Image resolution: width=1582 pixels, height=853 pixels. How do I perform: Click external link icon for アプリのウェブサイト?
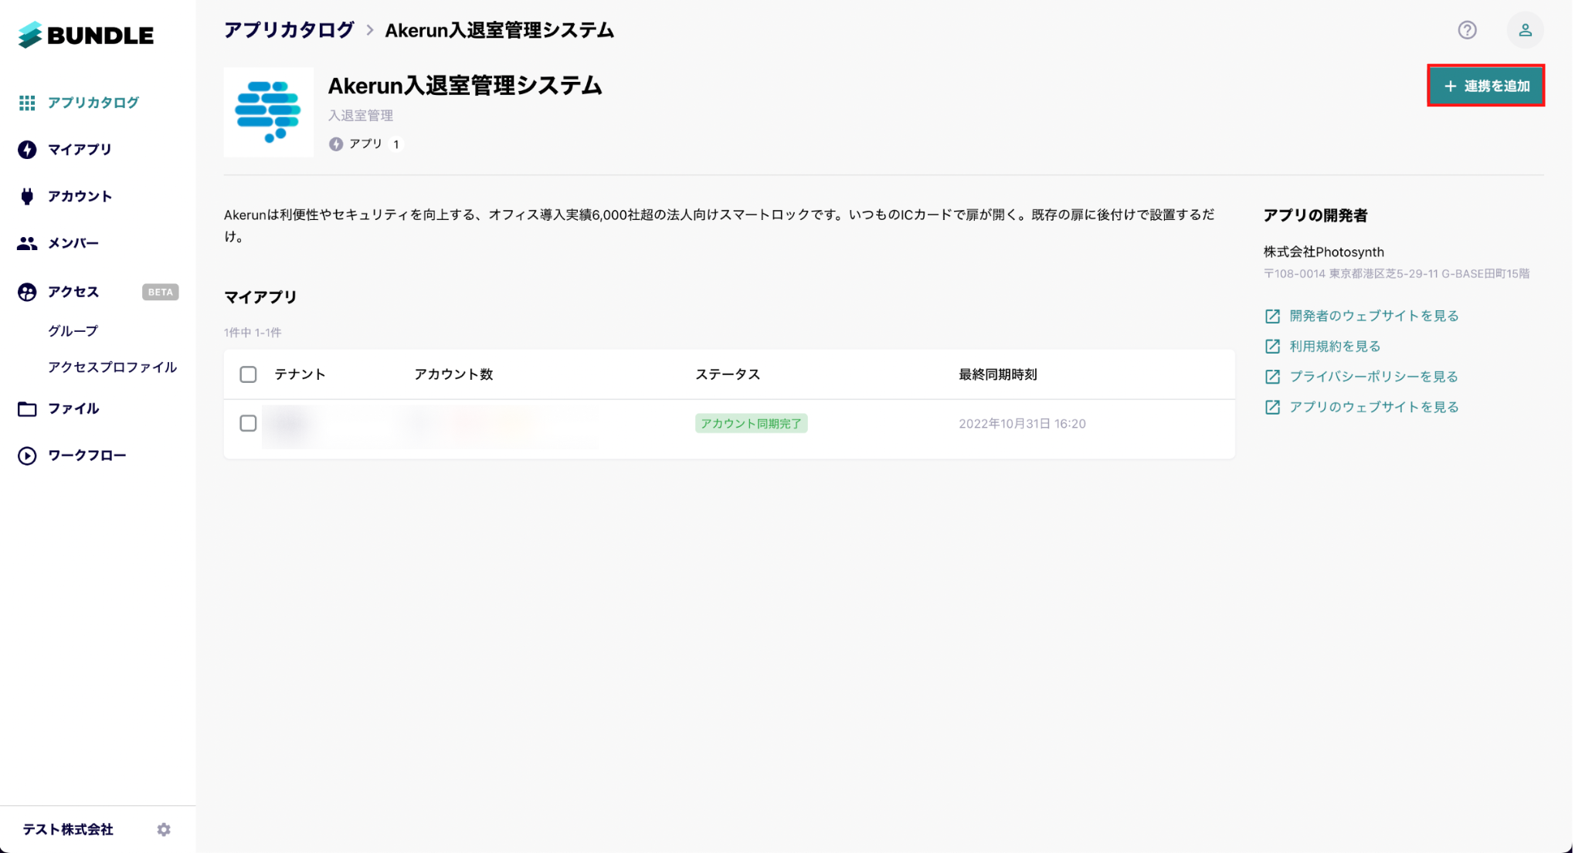(x=1272, y=408)
